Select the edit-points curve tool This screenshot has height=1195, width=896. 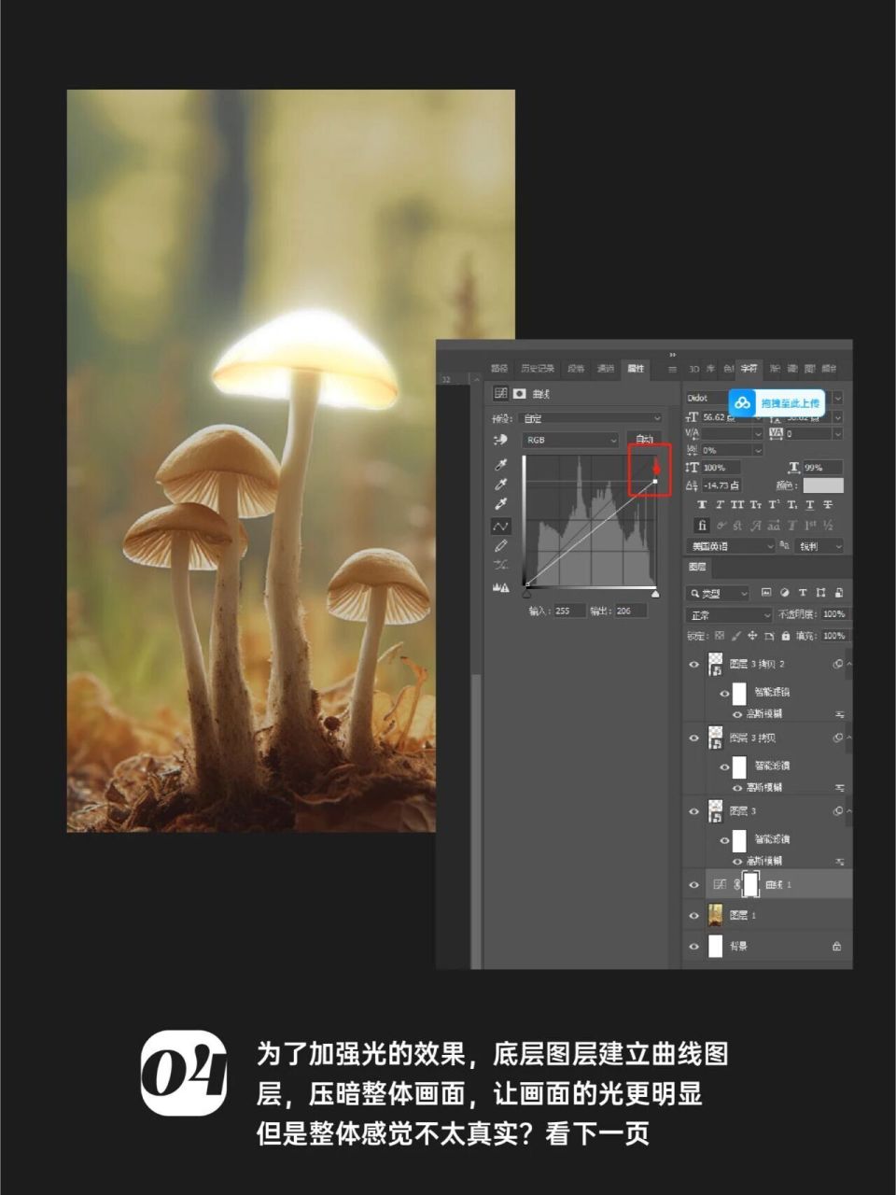pyautogui.click(x=500, y=526)
